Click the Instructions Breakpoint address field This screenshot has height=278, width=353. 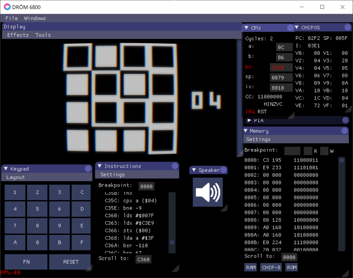click(146, 186)
